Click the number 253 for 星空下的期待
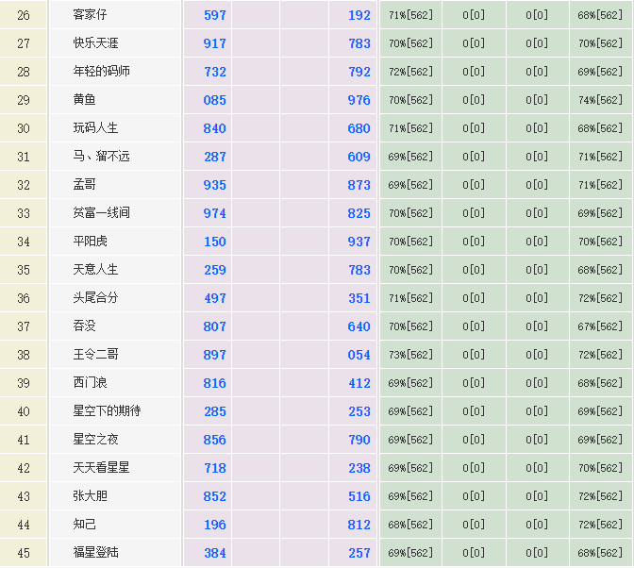Screen dimensions: 634x568 [x=359, y=411]
